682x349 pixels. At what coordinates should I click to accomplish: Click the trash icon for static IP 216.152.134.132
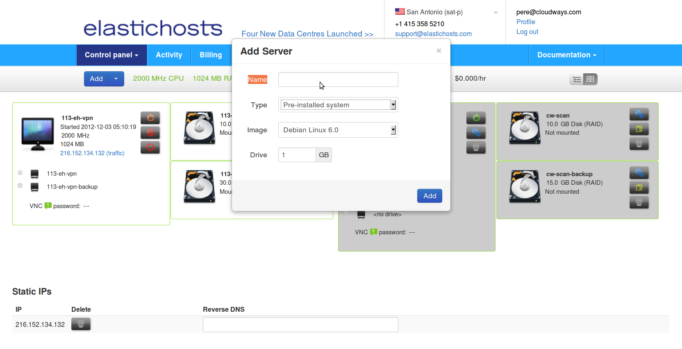(81, 324)
